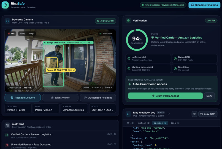Click the 18:45:45 audit timestamp
This screenshot has height=149, width=222.
point(111,134)
